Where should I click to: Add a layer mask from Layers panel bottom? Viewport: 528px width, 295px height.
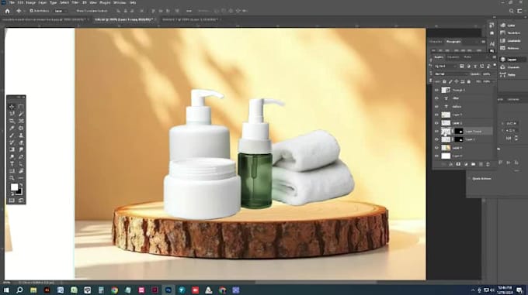[x=458, y=164]
